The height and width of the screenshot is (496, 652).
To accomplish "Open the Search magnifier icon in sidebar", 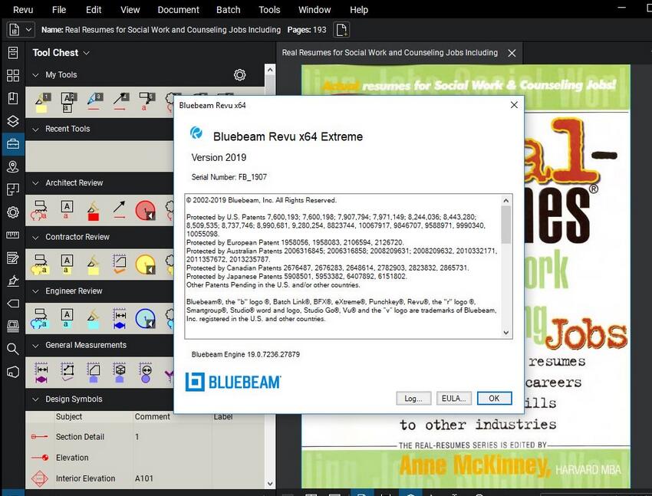I will [13, 349].
